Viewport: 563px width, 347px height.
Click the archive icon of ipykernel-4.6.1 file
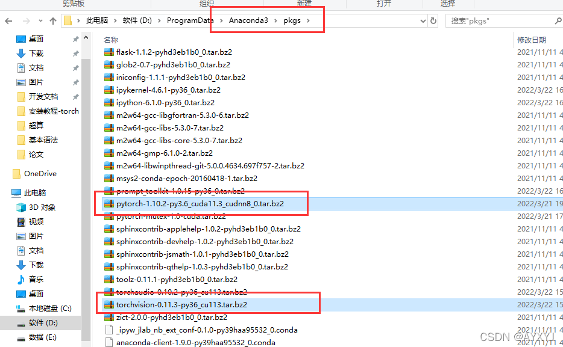pos(109,90)
